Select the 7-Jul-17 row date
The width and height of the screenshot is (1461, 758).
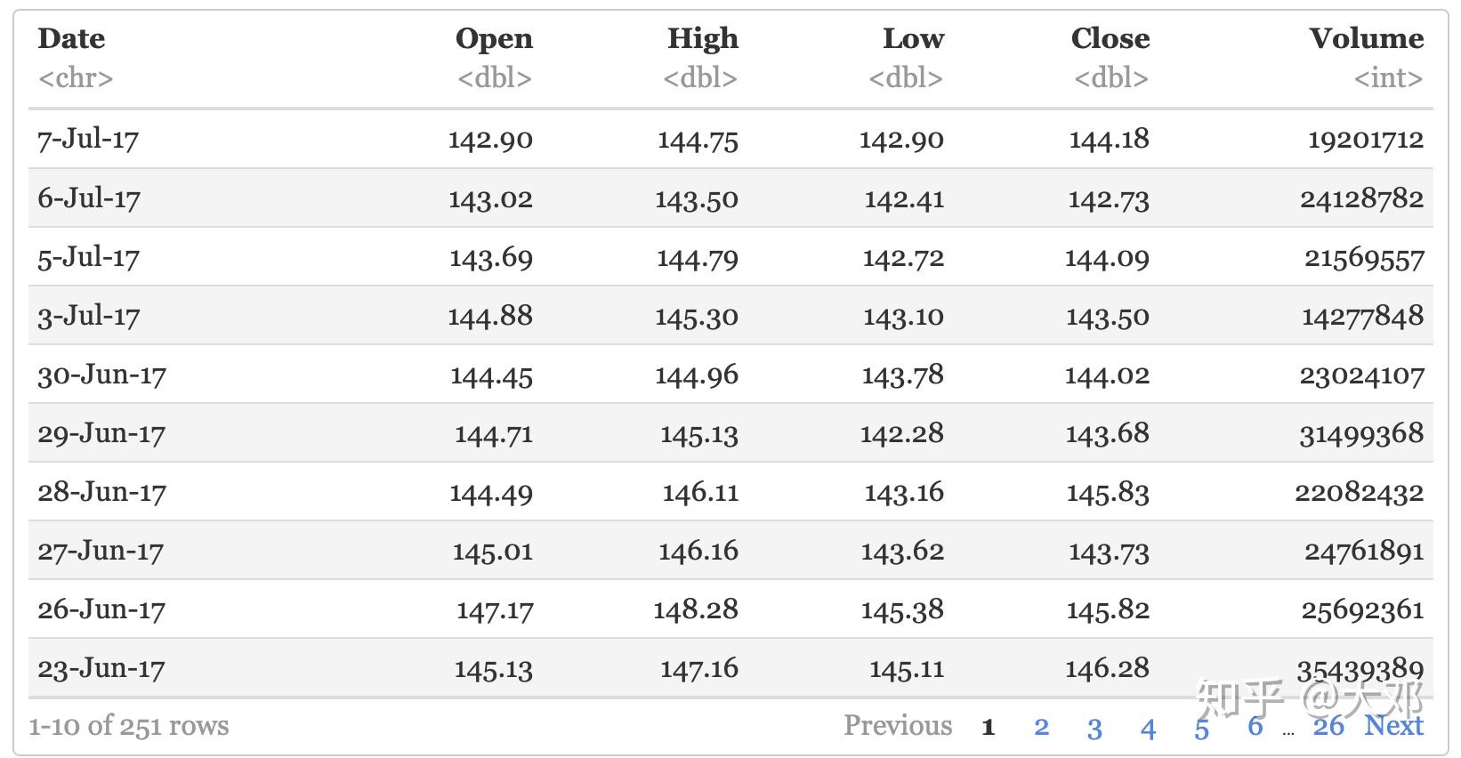88,140
